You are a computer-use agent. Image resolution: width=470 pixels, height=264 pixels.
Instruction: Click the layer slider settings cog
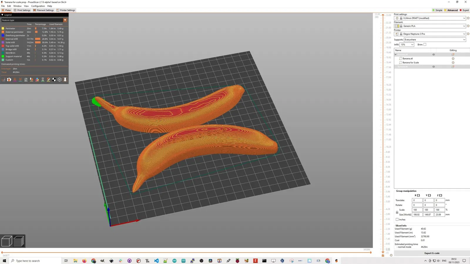pos(391,255)
